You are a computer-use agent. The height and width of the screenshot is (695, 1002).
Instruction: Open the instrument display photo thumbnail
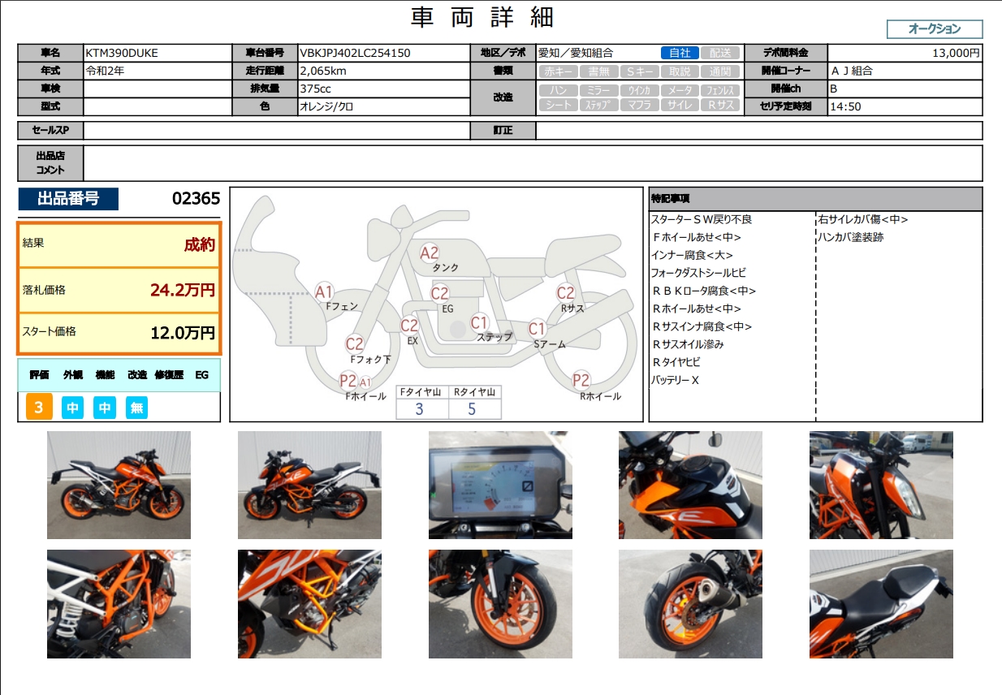500,485
